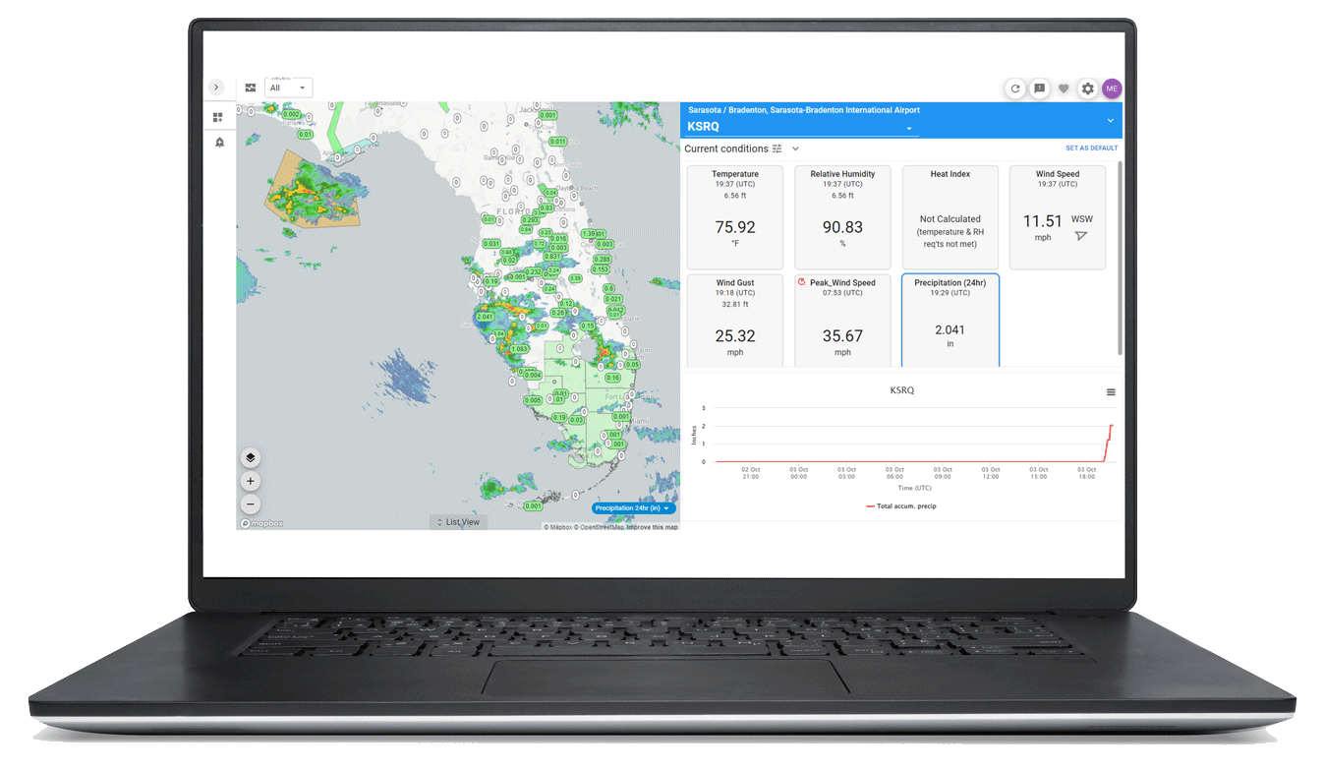Zoom out the map with minus
The image size is (1324, 771).
pos(251,504)
